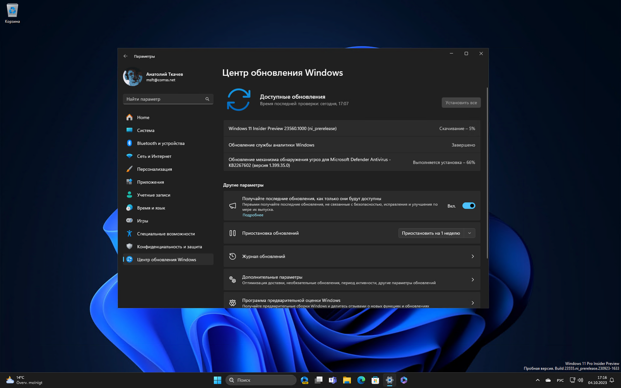The height and width of the screenshot is (388, 621).
Task: Select Система in the navigation pane
Action: [x=146, y=130]
